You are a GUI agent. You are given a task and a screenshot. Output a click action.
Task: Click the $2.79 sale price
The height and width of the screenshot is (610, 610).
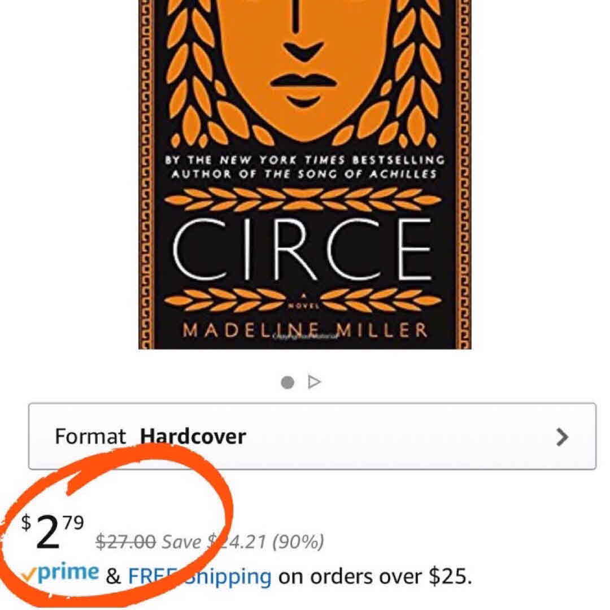click(55, 532)
